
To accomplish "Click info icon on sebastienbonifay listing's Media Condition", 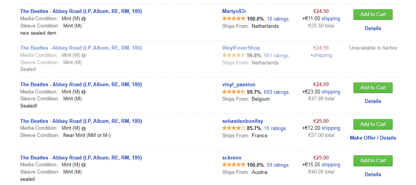I will (x=84, y=129).
